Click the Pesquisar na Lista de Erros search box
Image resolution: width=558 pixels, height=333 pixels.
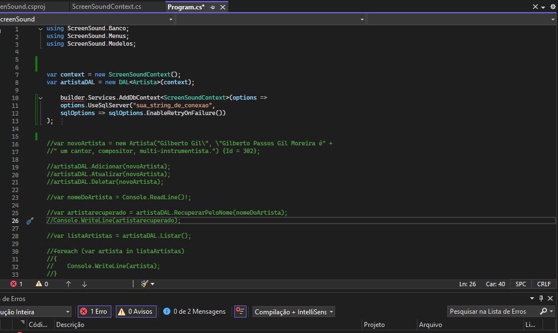492,312
